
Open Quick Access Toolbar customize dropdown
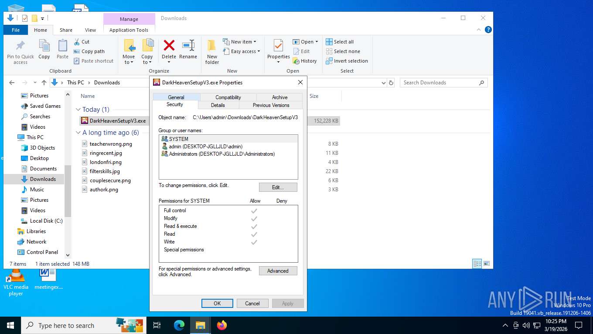click(x=42, y=18)
